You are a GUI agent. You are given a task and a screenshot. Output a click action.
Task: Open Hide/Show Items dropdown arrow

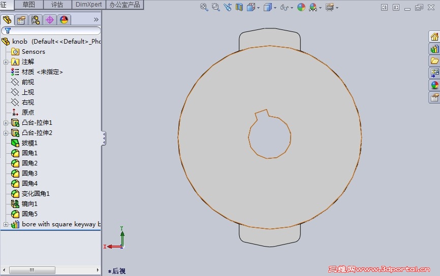pyautogui.click(x=292, y=8)
